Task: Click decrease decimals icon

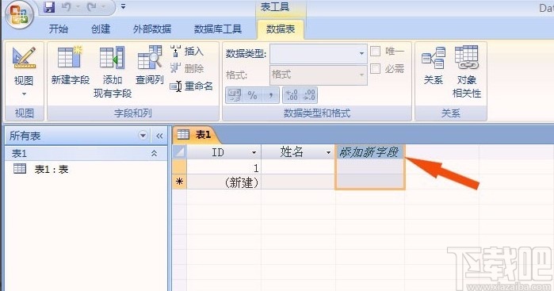Action: point(309,95)
